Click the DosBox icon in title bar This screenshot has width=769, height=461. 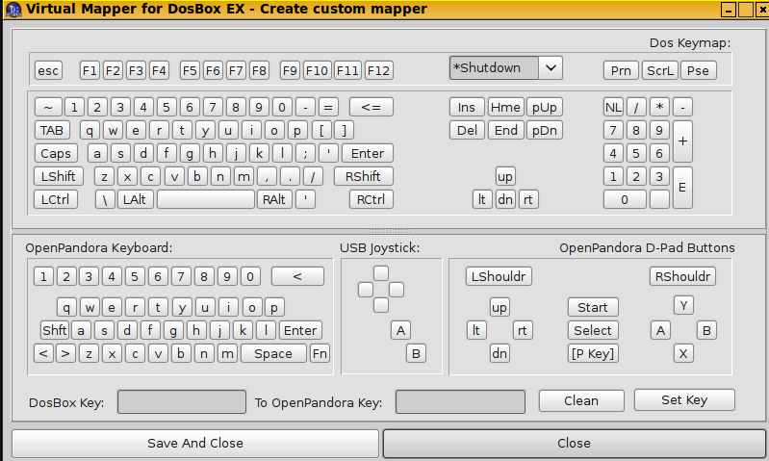point(11,9)
